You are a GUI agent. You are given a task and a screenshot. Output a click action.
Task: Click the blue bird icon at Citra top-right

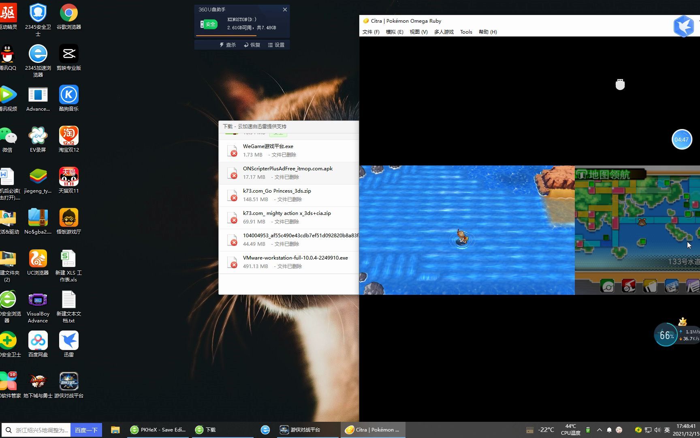pyautogui.click(x=684, y=26)
